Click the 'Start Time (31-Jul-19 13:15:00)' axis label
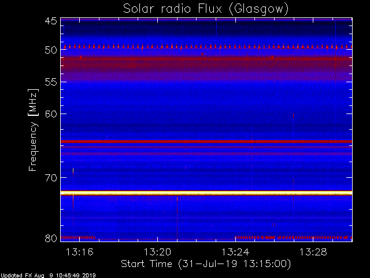This screenshot has width=370, height=278. point(206,264)
